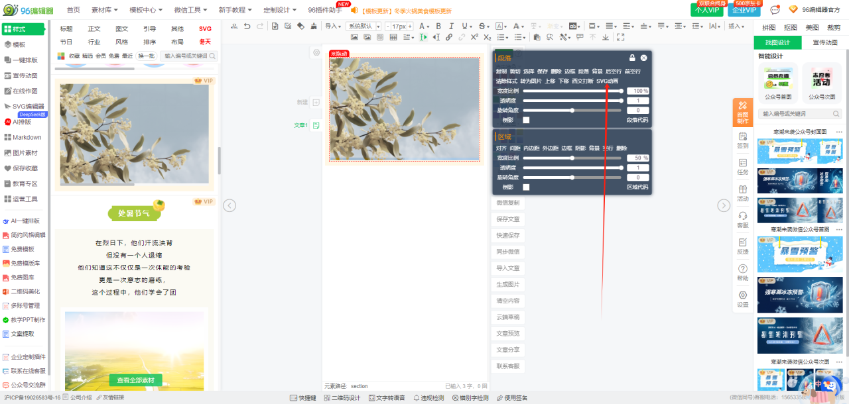Image resolution: width=849 pixels, height=404 pixels.
Task: Open the 首图制作 orange side button
Action: coord(742,113)
